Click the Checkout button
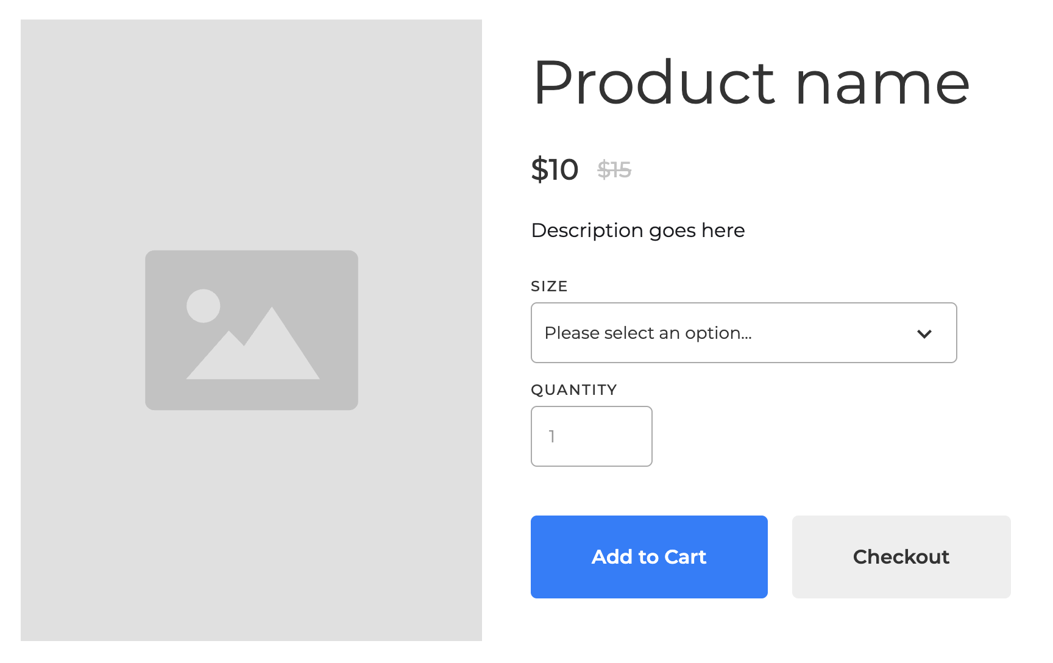The height and width of the screenshot is (663, 1053). [901, 557]
